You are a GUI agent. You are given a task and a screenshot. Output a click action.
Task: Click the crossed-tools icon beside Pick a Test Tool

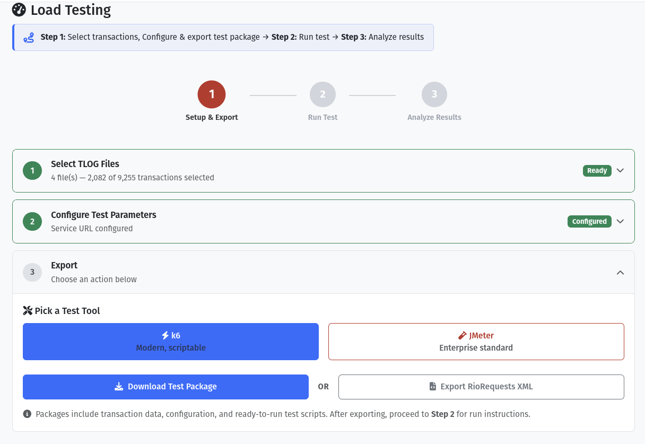click(28, 310)
